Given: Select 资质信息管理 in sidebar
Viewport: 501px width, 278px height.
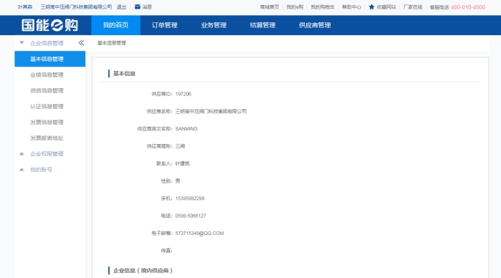Looking at the screenshot, I should coord(47,90).
